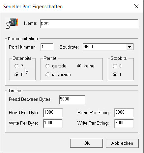Click the Read Per Byte field

tap(53, 113)
